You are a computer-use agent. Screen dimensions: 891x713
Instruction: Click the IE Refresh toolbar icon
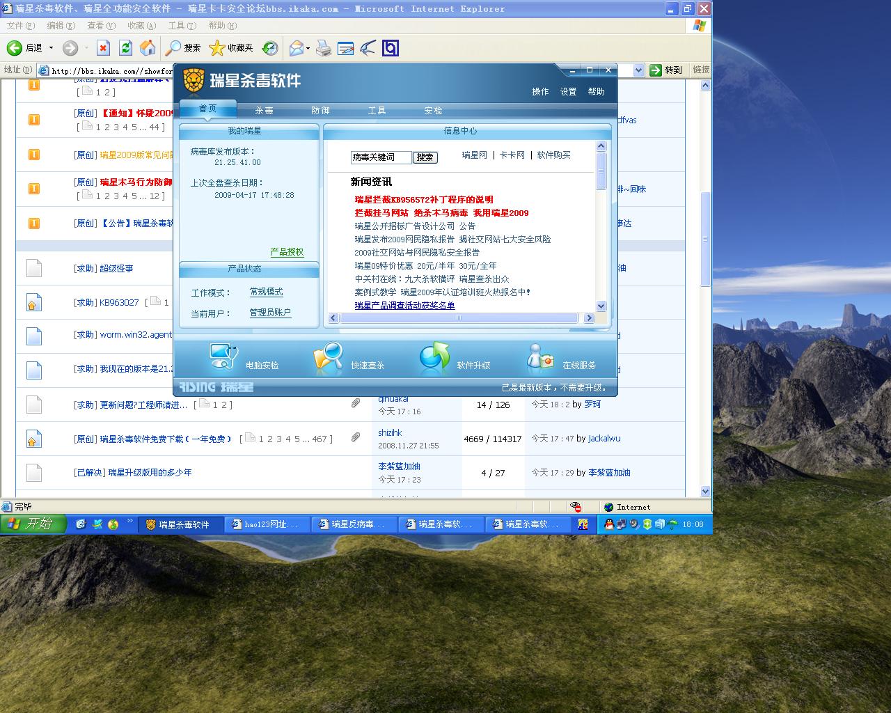pyautogui.click(x=125, y=47)
